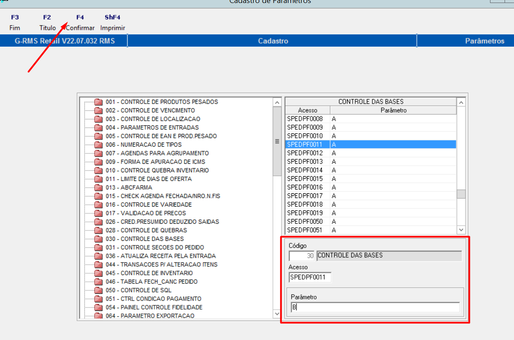Image resolution: width=514 pixels, height=340 pixels.
Task: Select folder icon for 001 - CONTROLE DE PRODUTOS PESADOS
Action: (99, 102)
